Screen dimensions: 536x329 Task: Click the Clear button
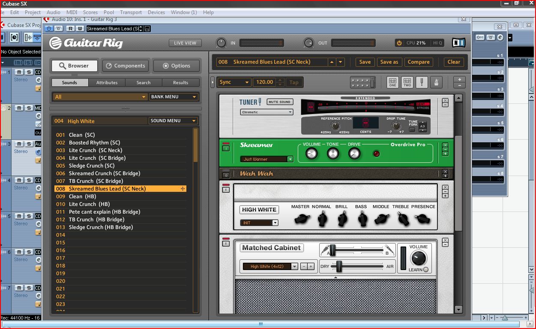coord(454,62)
